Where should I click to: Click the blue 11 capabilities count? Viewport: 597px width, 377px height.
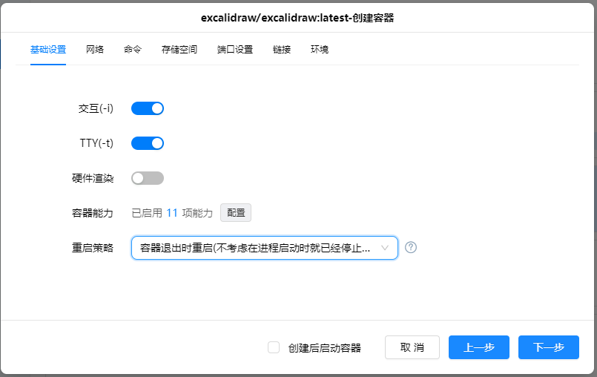coord(172,213)
